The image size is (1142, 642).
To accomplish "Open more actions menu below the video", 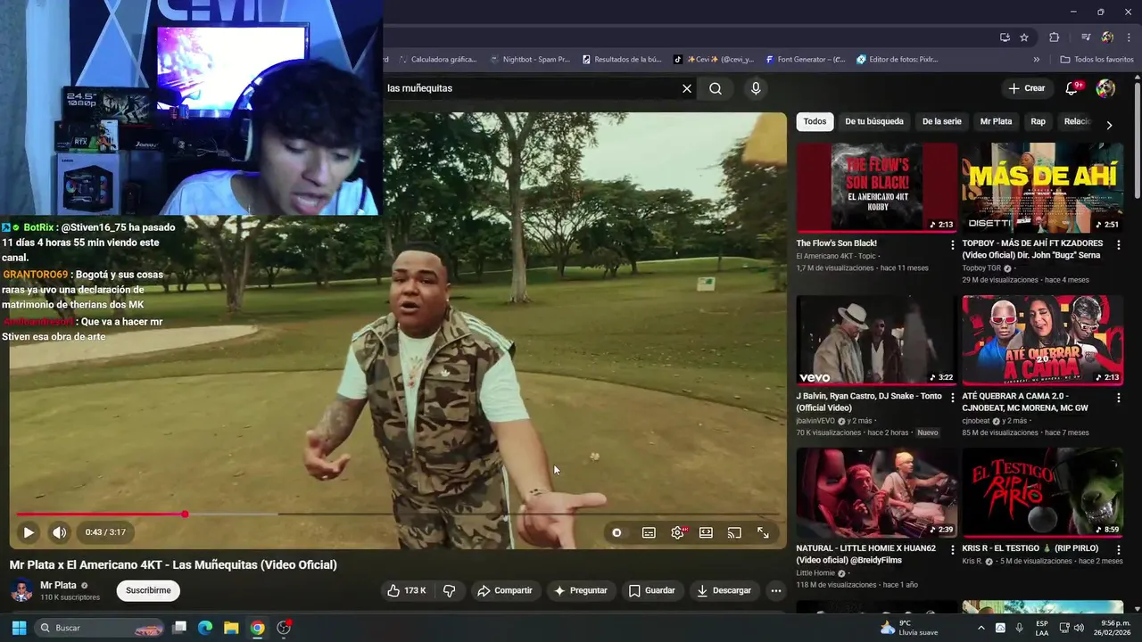I will point(776,590).
